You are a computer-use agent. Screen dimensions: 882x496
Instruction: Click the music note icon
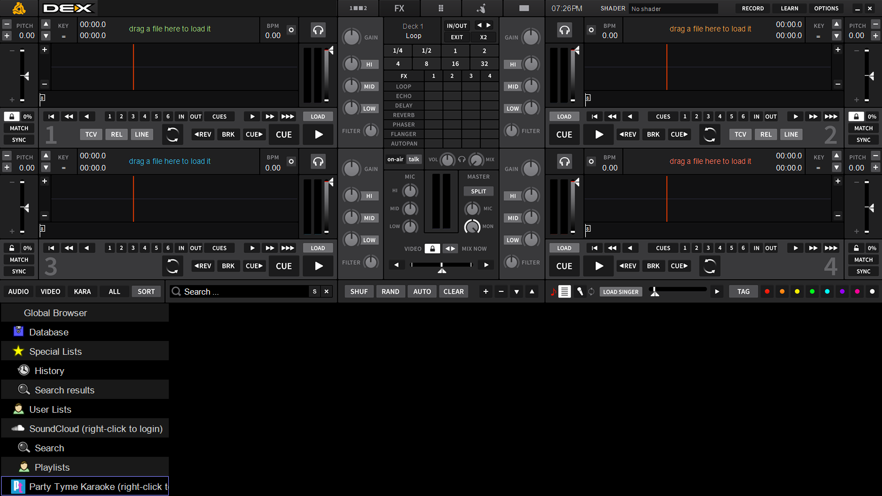(553, 292)
